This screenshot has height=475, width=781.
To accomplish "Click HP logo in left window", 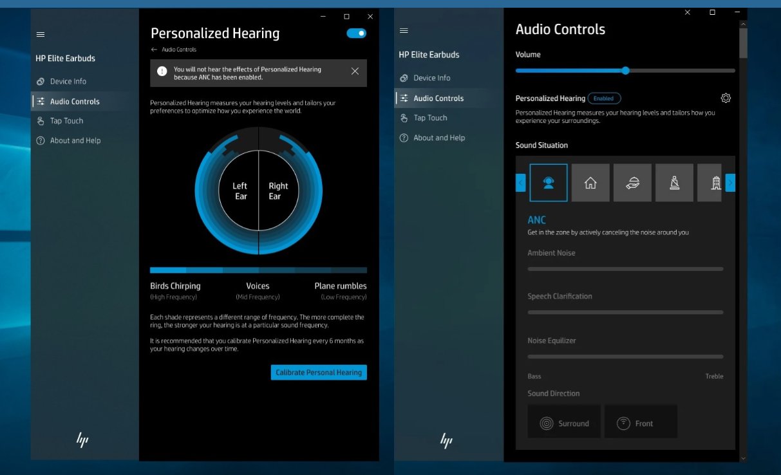I will click(82, 440).
